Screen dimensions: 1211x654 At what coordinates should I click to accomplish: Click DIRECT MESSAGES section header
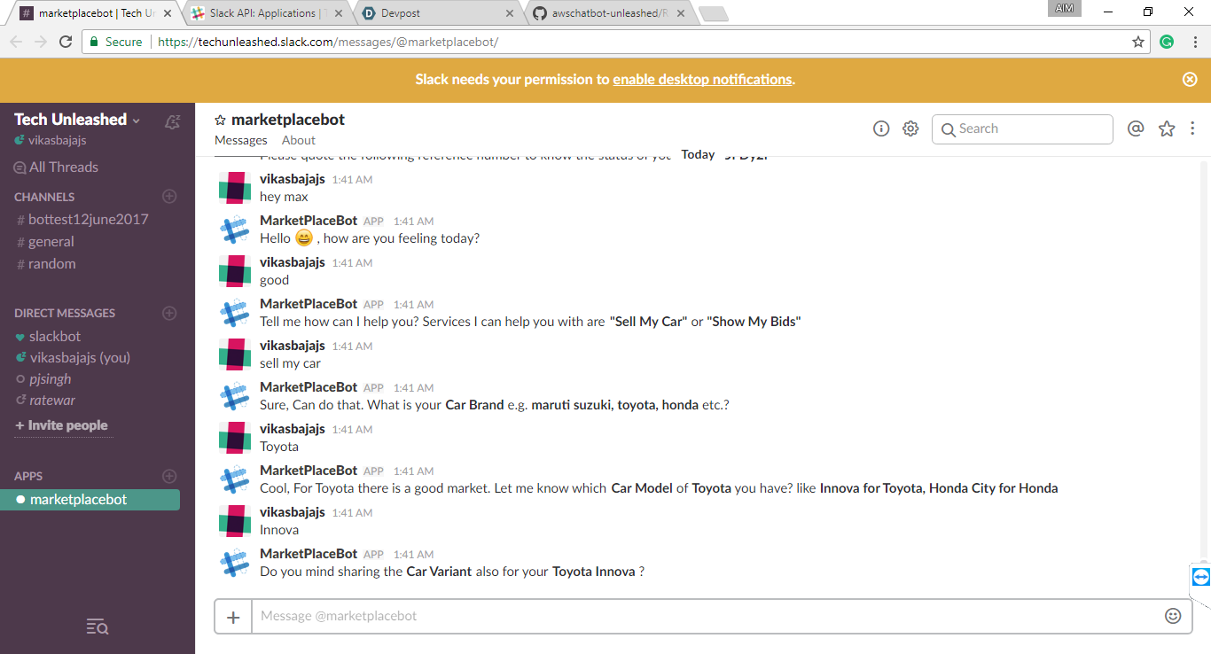[x=65, y=313]
